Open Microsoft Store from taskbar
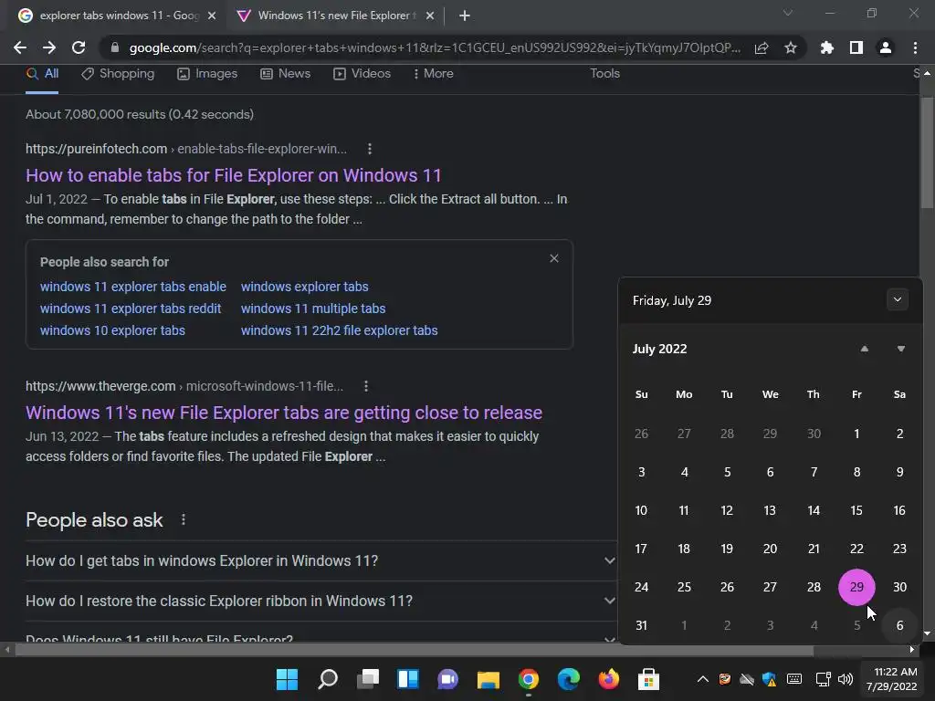The image size is (935, 701). 648,679
